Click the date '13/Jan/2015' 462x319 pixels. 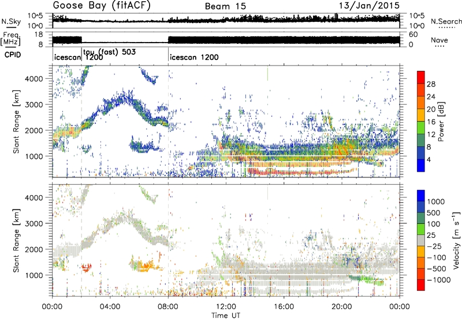(x=369, y=5)
